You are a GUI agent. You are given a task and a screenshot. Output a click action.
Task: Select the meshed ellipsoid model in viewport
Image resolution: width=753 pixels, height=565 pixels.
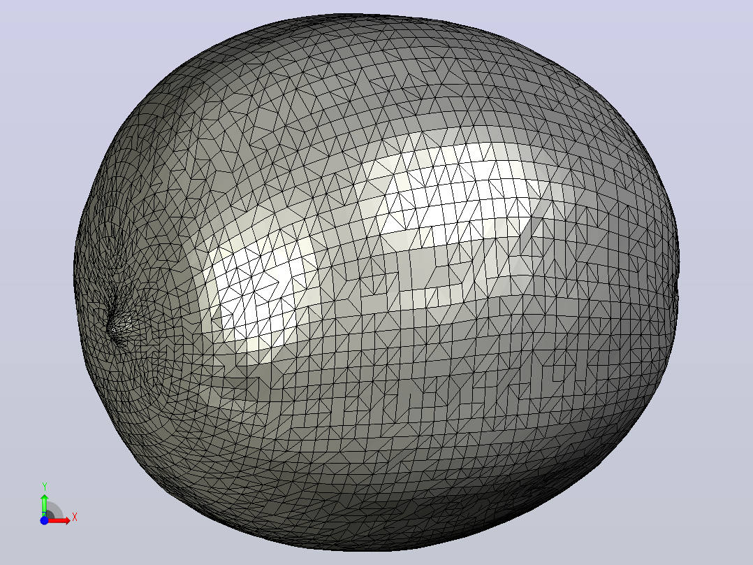coord(376,282)
